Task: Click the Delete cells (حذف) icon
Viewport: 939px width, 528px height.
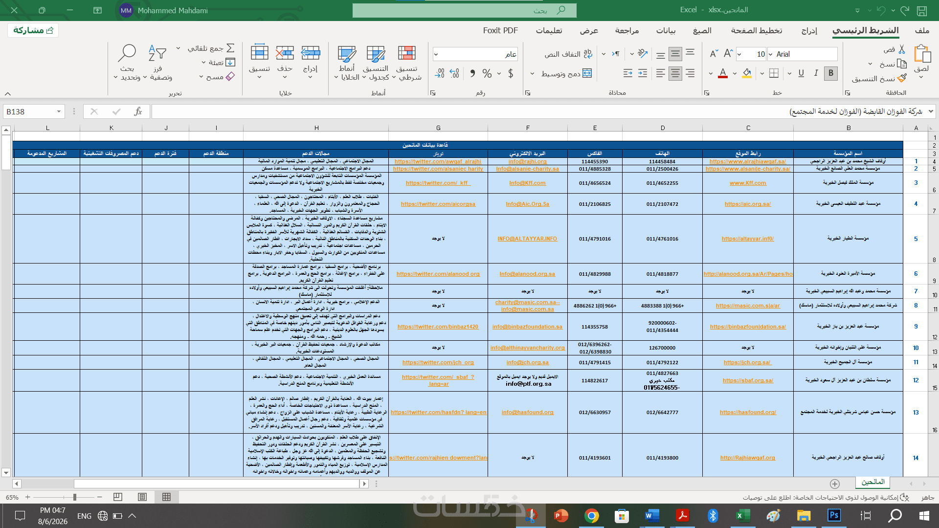Action: [x=285, y=53]
